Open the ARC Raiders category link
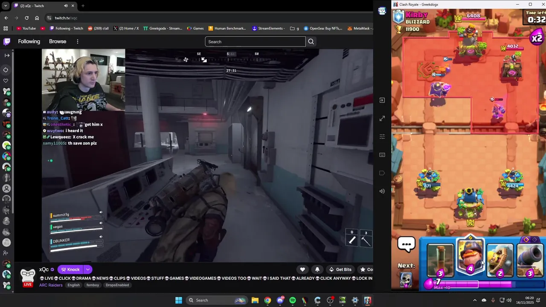Image resolution: width=546 pixels, height=307 pixels. (51, 285)
